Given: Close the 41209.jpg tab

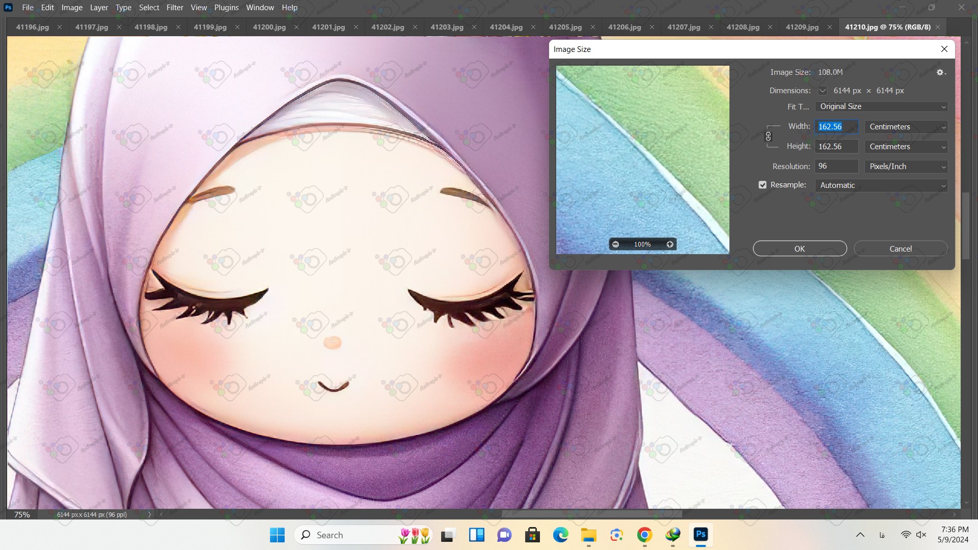Looking at the screenshot, I should (829, 27).
